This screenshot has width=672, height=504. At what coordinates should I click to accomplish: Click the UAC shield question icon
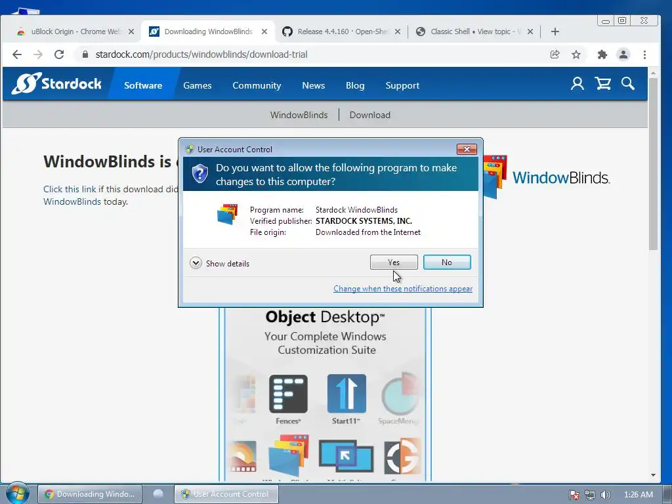coord(199,174)
